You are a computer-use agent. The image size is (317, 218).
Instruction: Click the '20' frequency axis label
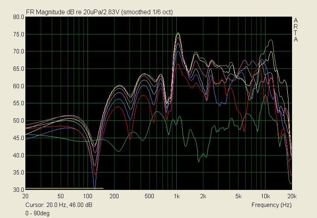point(25,196)
